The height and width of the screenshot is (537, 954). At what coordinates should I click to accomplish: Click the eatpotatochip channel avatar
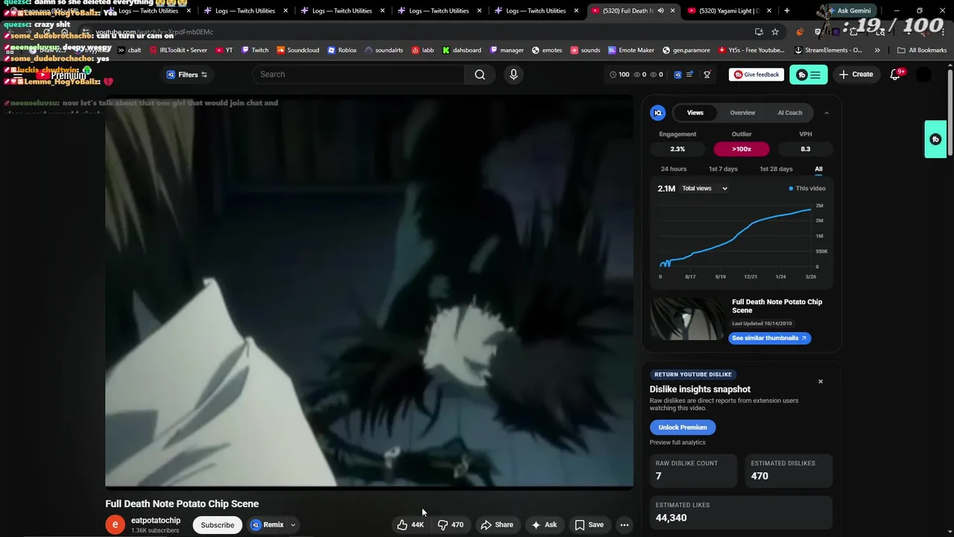(x=115, y=525)
